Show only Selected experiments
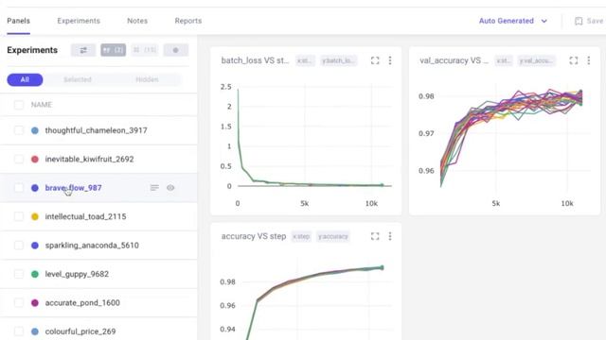Screen dimensions: 606x340 pos(78,79)
